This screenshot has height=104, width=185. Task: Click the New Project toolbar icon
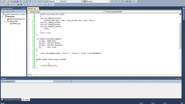tap(3, 1)
